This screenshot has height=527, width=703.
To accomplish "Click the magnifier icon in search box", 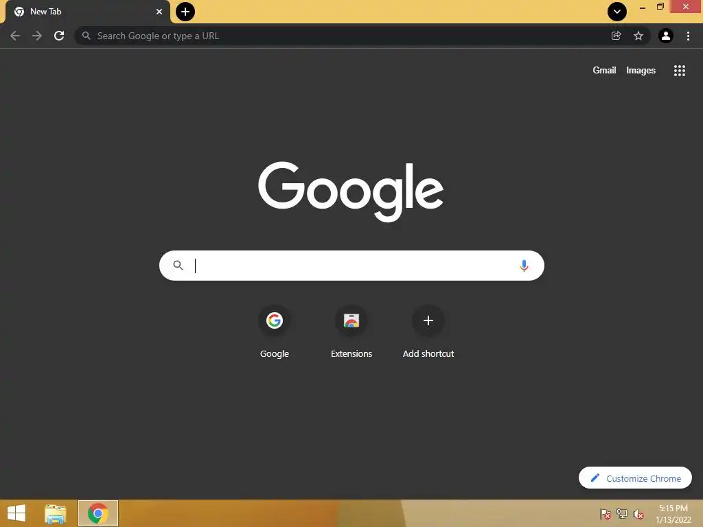I will pyautogui.click(x=178, y=266).
